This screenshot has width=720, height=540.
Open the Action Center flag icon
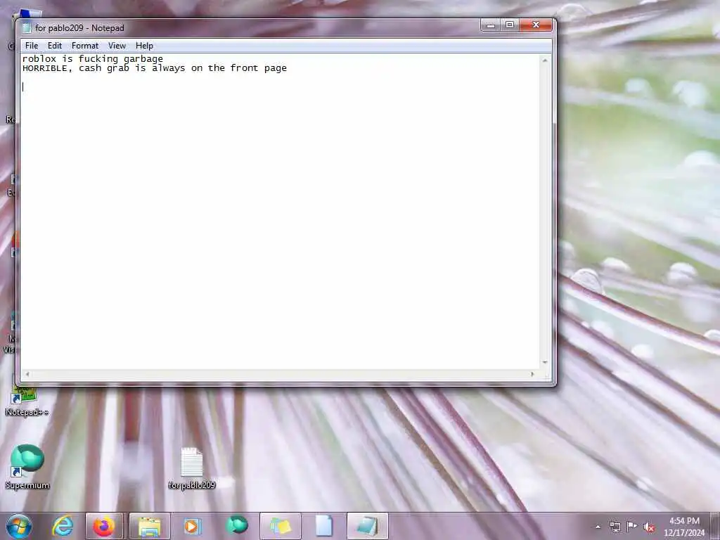(632, 527)
